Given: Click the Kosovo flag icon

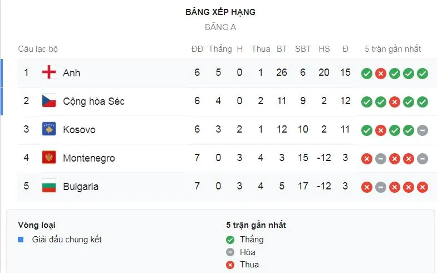Looking at the screenshot, I should click(x=49, y=129).
